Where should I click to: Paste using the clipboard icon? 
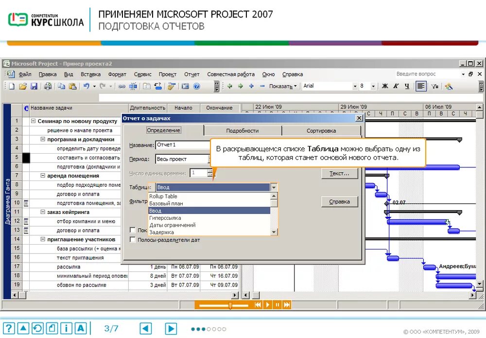pos(72,86)
